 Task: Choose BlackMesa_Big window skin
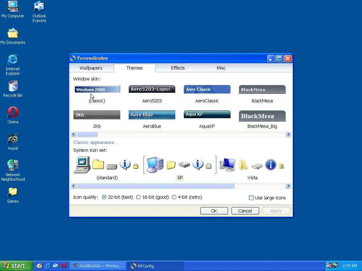[x=262, y=120]
